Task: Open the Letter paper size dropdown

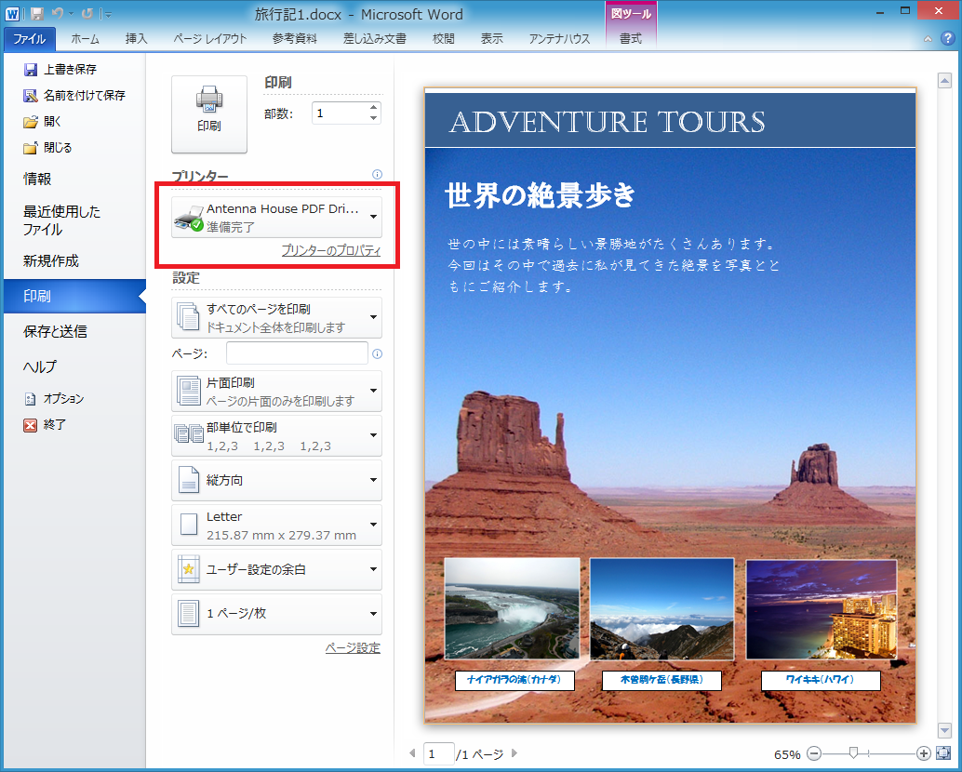Action: (x=275, y=525)
